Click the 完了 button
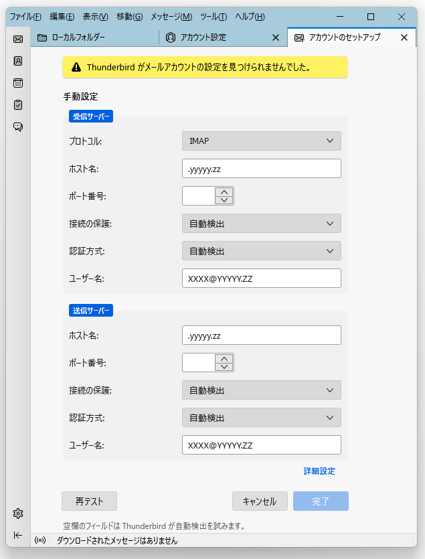Viewport: 425px width, 559px height. 321,501
